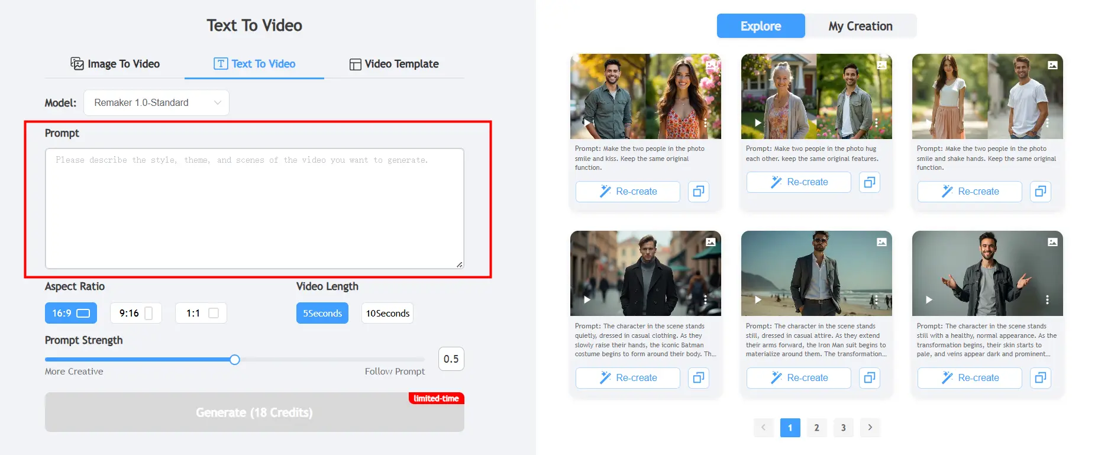Go to page 3 in pagination
The image size is (1098, 455).
(x=844, y=428)
